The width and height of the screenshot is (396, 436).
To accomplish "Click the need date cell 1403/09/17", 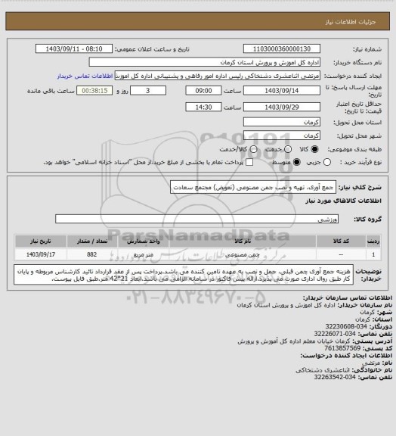I will click(x=41, y=254).
